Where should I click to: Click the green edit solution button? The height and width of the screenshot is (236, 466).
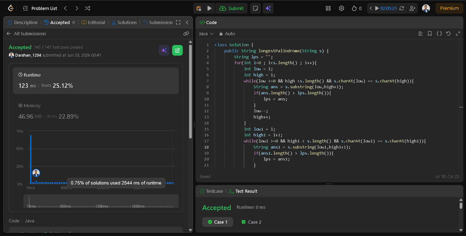pyautogui.click(x=177, y=50)
